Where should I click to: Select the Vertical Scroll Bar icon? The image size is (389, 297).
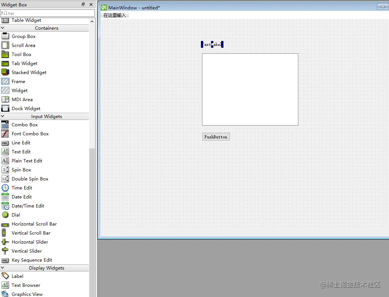[x=4, y=233]
